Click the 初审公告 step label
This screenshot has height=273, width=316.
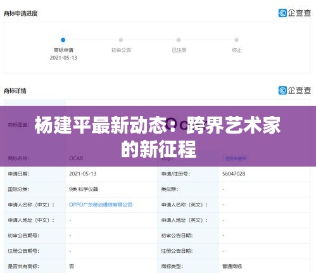click(x=121, y=50)
